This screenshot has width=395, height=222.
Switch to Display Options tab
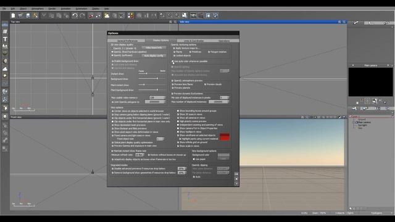[160, 41]
